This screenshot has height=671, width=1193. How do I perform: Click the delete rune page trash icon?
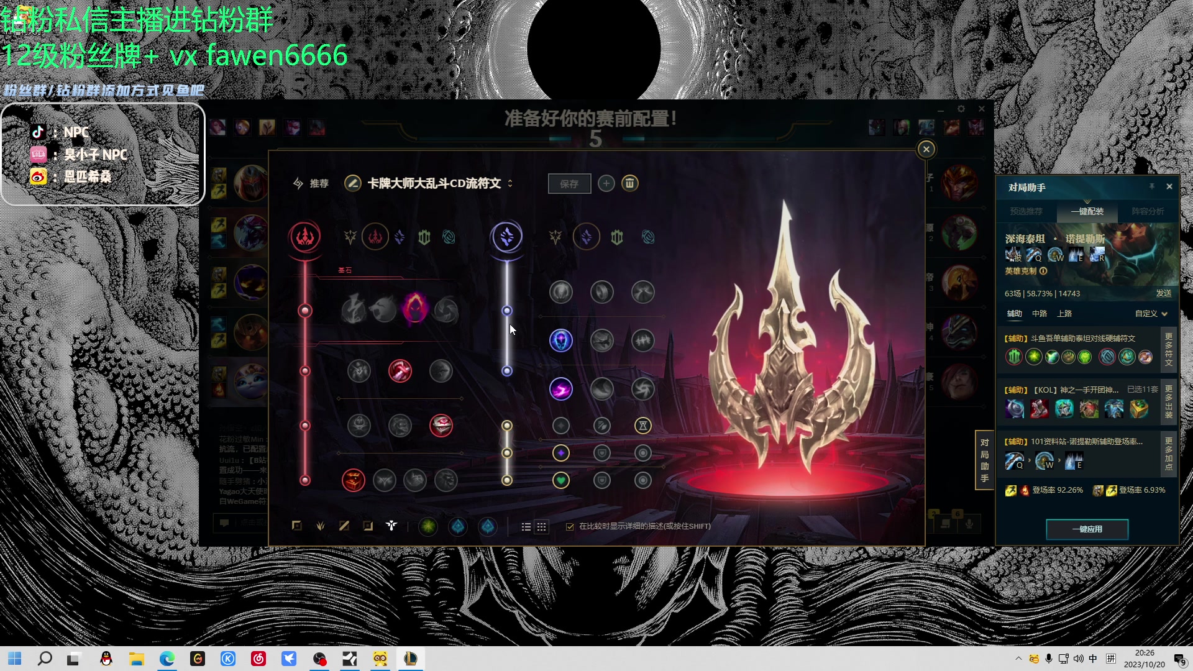pos(629,183)
